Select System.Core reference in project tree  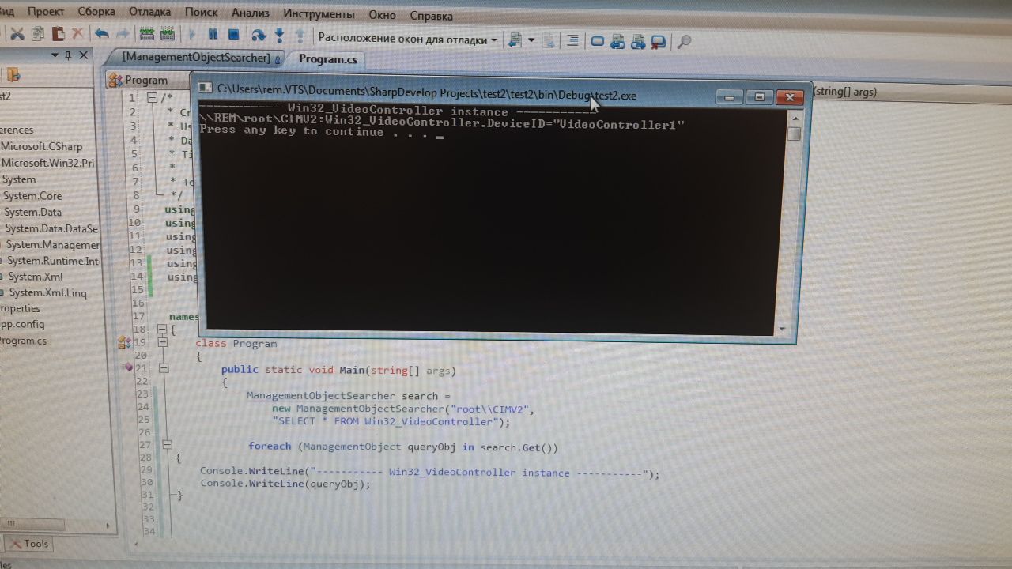[32, 196]
